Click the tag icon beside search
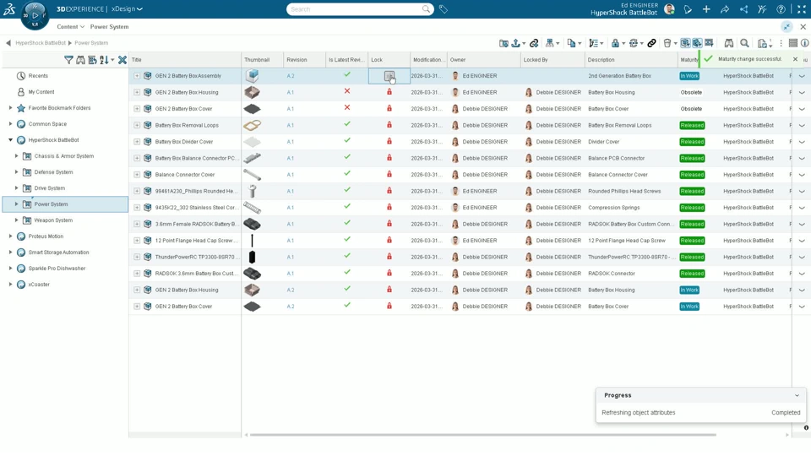Viewport: 811px width, 456px height. click(x=444, y=9)
